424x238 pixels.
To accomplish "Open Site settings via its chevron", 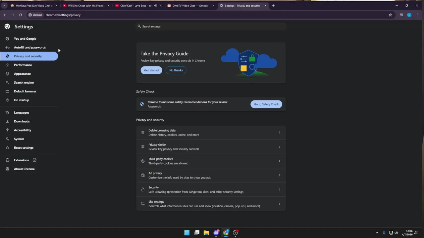I will (279, 204).
